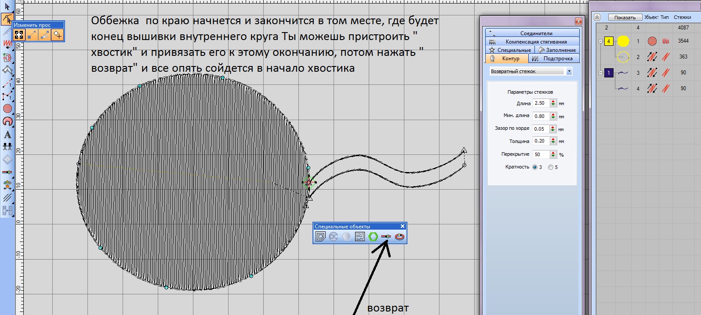Collapse the yellow color 4 group

[x=601, y=41]
